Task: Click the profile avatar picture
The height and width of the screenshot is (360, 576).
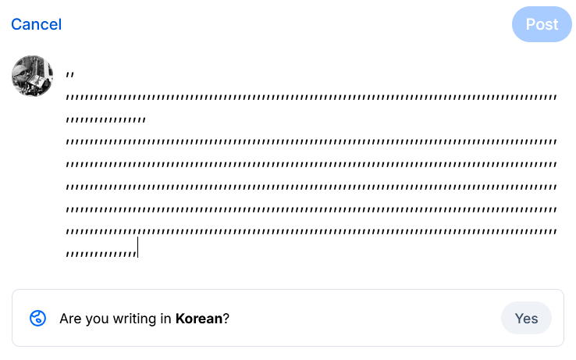Action: (x=32, y=76)
